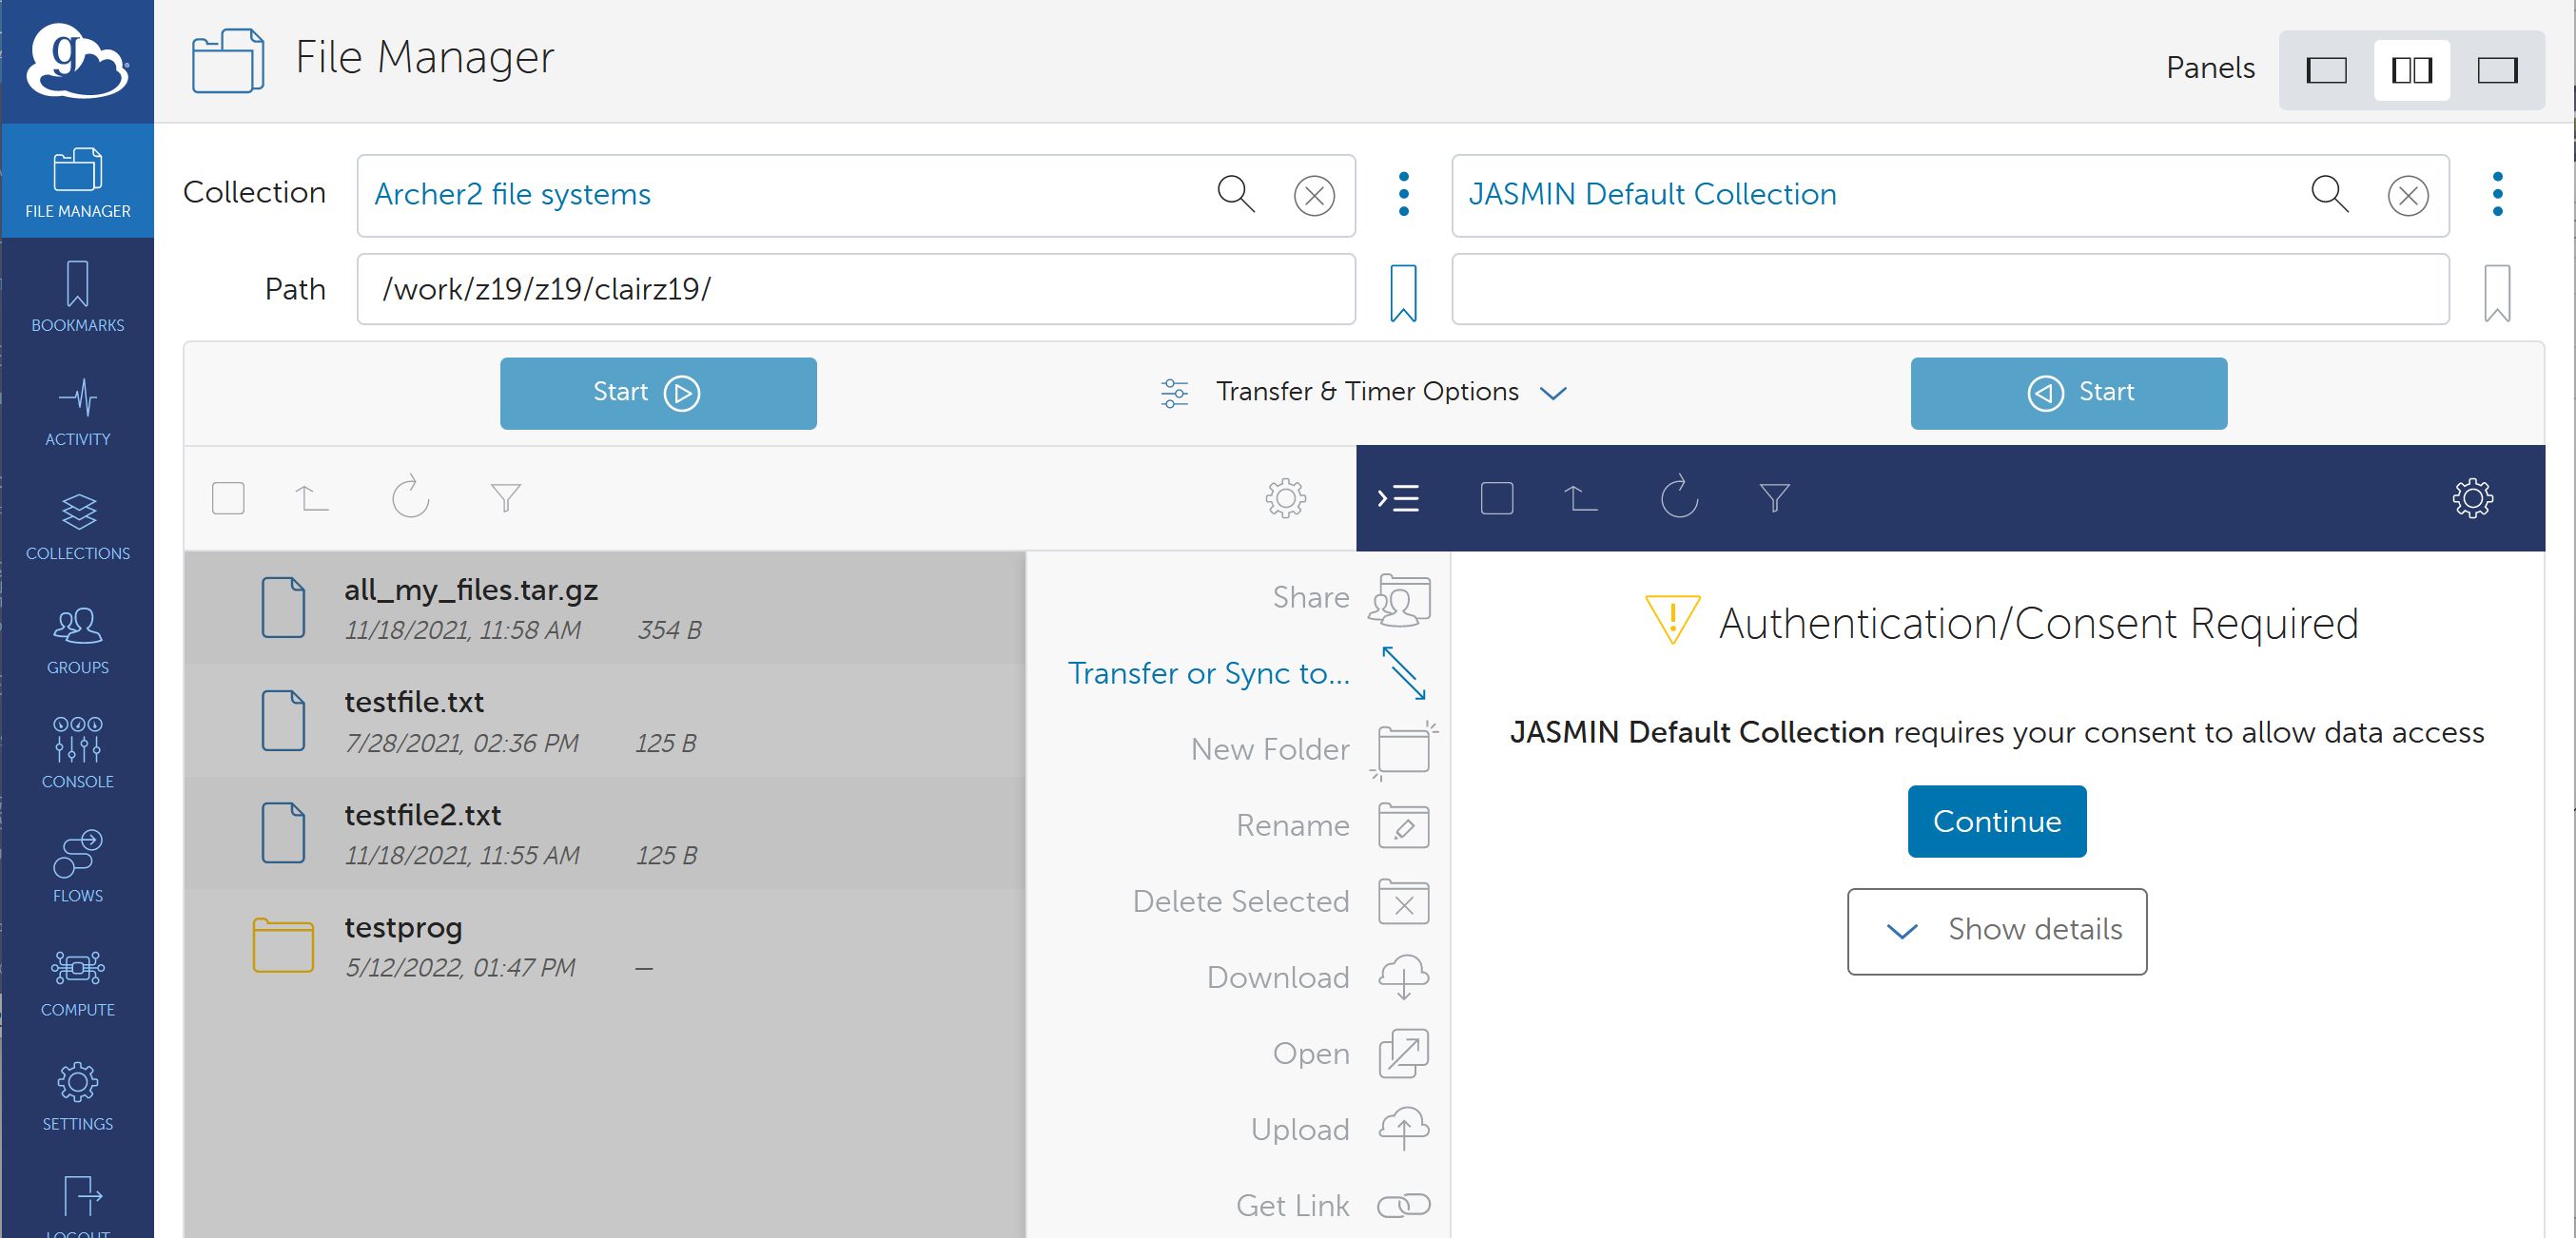Image resolution: width=2576 pixels, height=1238 pixels.
Task: Click the Transfer options sliders icon
Action: pyautogui.click(x=1174, y=393)
